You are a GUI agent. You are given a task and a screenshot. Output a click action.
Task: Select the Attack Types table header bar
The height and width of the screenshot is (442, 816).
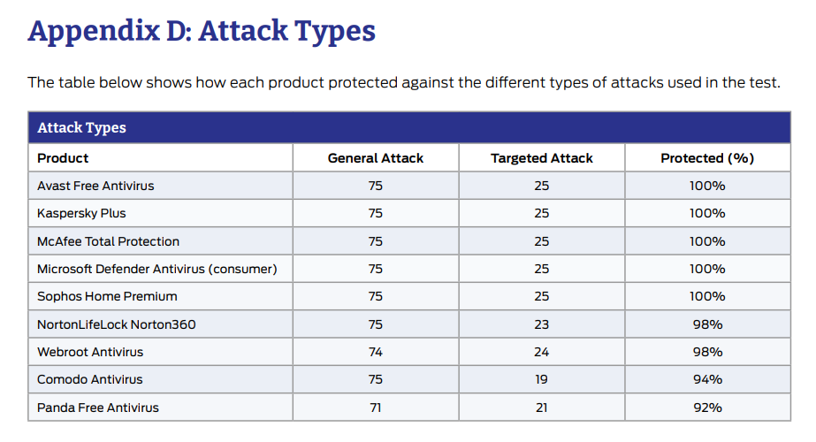point(409,127)
